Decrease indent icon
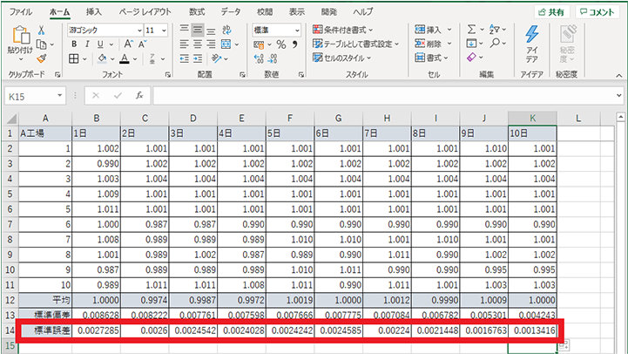The width and height of the screenshot is (628, 354). tap(185, 59)
